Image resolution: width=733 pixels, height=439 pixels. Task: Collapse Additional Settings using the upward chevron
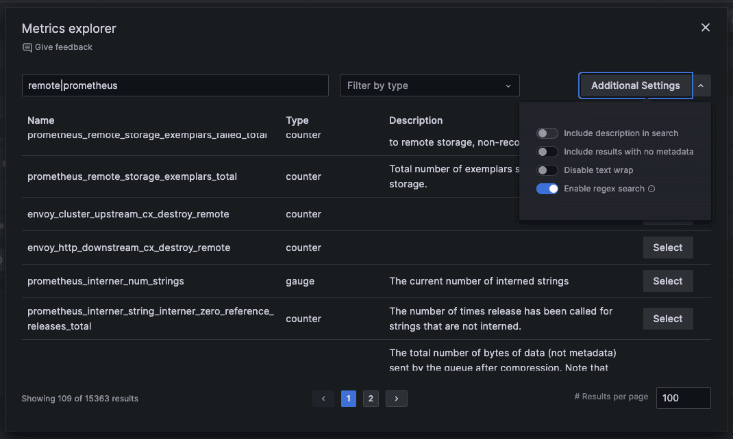pyautogui.click(x=701, y=85)
